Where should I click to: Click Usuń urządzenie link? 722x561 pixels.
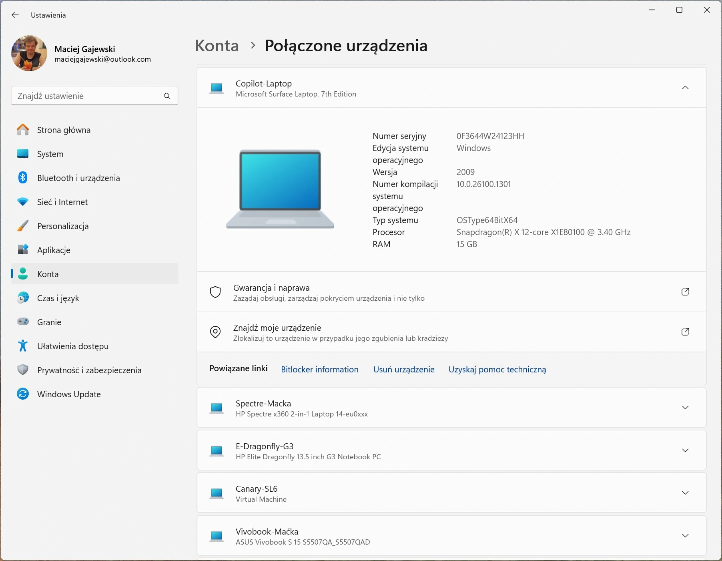(x=404, y=370)
